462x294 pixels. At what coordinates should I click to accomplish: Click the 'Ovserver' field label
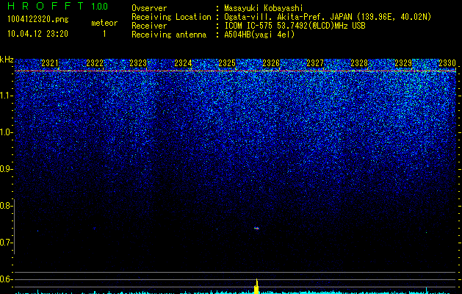click(149, 8)
